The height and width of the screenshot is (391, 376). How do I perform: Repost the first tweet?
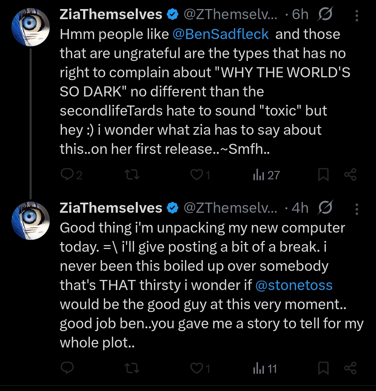(132, 175)
